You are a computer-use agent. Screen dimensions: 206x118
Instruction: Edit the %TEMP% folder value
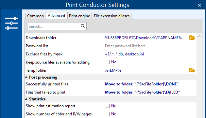[x=113, y=70]
